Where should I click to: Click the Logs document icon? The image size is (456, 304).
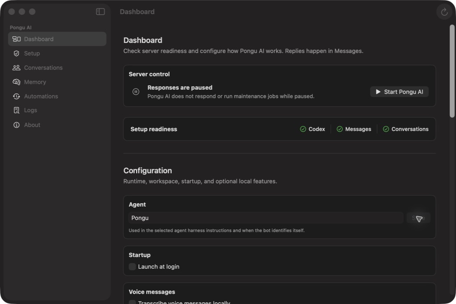pyautogui.click(x=17, y=110)
